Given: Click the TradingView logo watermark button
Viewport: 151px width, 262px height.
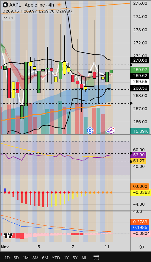Looking at the screenshot, I should click(8, 236).
